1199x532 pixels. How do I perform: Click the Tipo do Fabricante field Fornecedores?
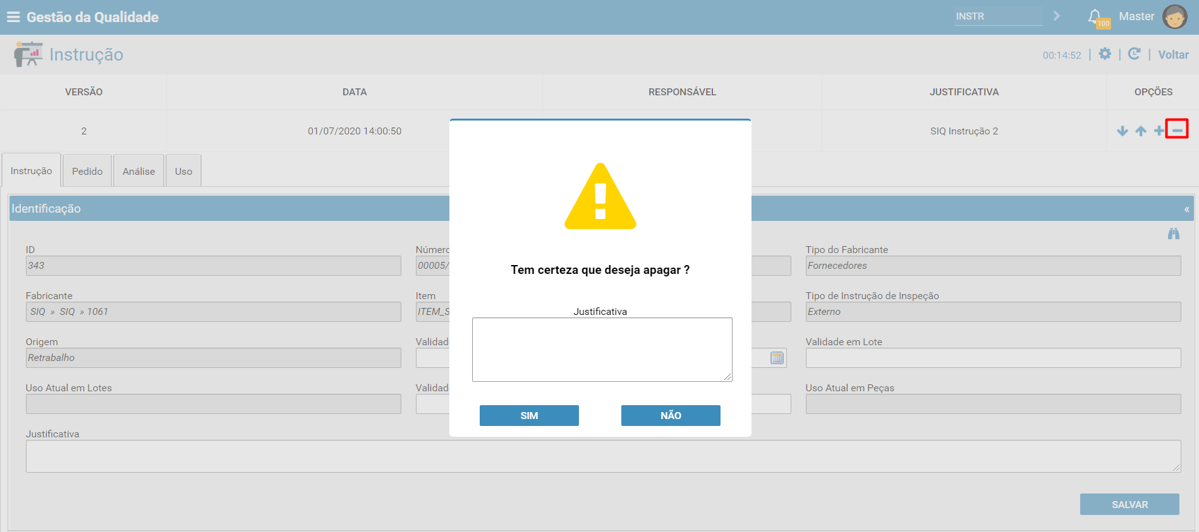coord(994,266)
